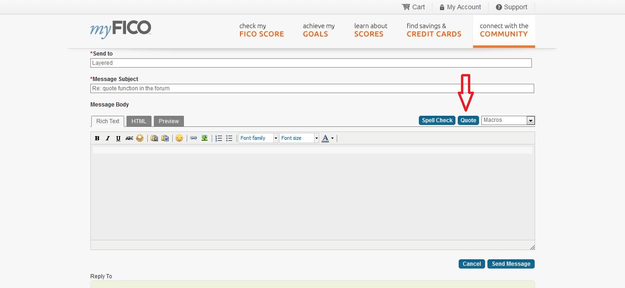Expand the Macros dropdown
This screenshot has width=625, height=288.
pyautogui.click(x=530, y=120)
